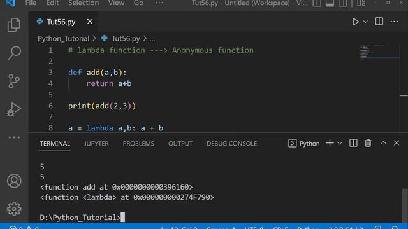Click the editor minimap preview
408x229 pixels.
pos(379,51)
